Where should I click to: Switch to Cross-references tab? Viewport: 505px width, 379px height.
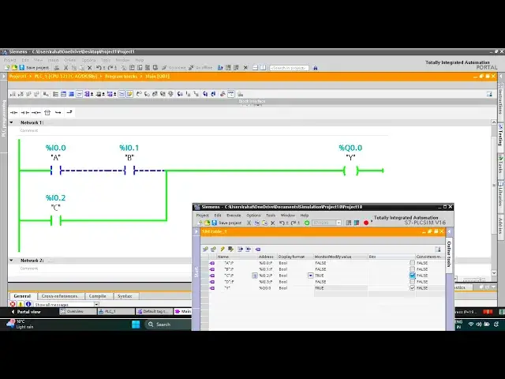tap(60, 296)
